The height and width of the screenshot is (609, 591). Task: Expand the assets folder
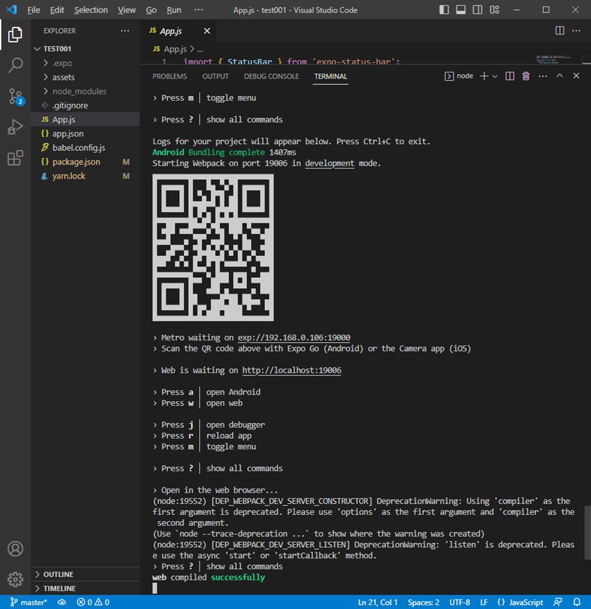coord(85,77)
